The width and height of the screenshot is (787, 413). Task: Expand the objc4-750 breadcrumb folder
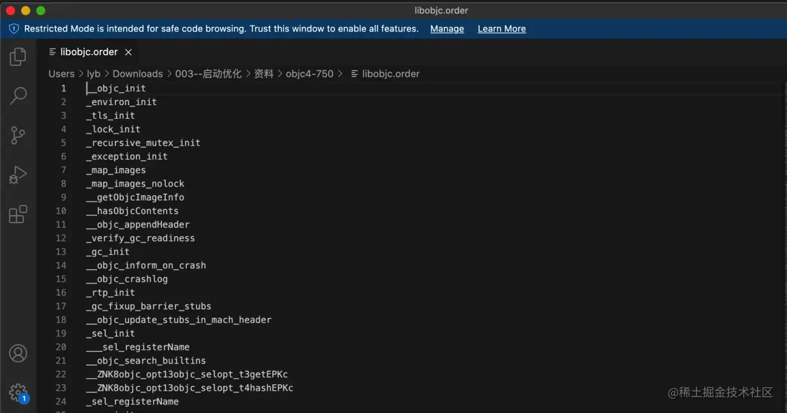[x=310, y=74]
